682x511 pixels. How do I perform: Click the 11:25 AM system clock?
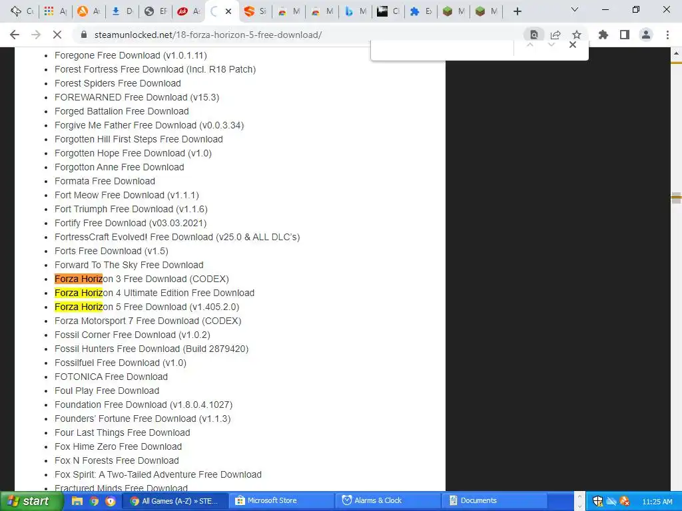coord(657,502)
